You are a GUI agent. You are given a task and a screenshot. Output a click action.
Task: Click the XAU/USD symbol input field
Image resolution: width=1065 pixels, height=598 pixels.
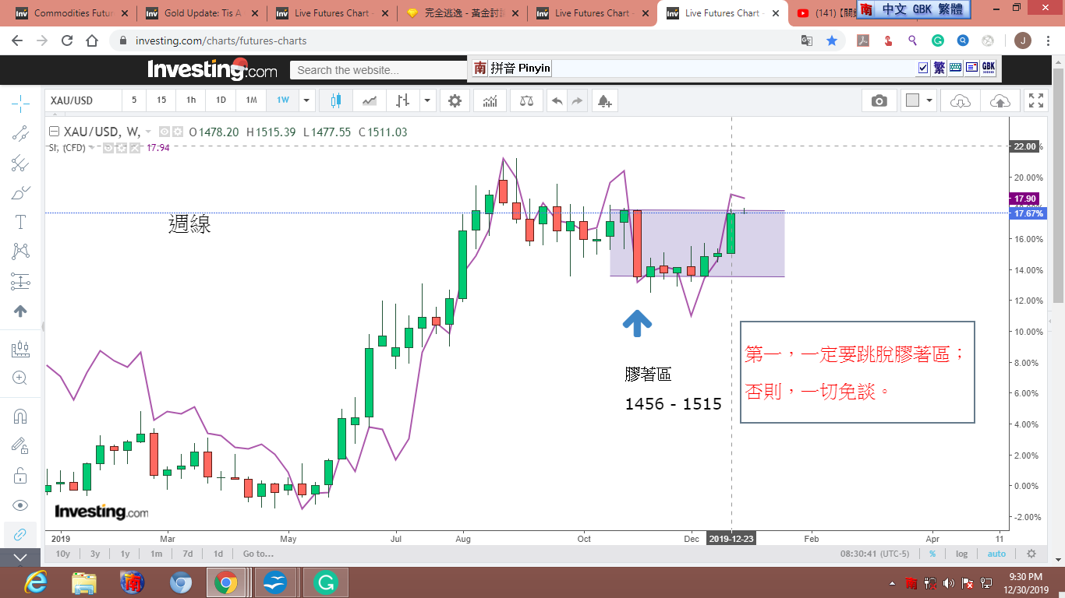(x=83, y=100)
